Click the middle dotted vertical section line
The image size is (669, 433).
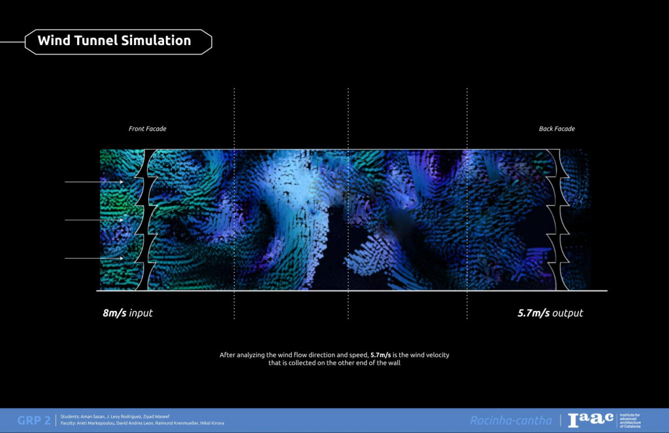tap(348, 202)
